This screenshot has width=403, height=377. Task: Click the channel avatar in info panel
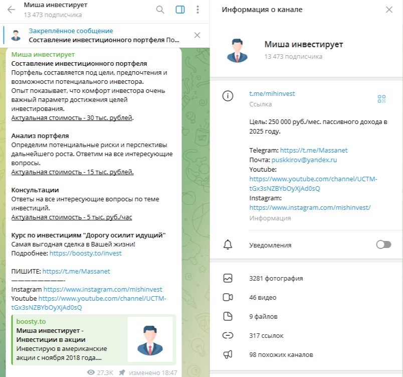tap(237, 50)
